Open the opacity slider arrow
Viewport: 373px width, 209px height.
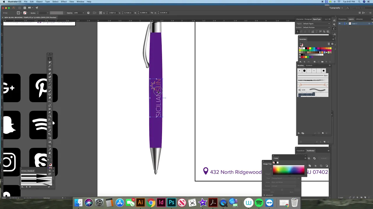point(83,13)
